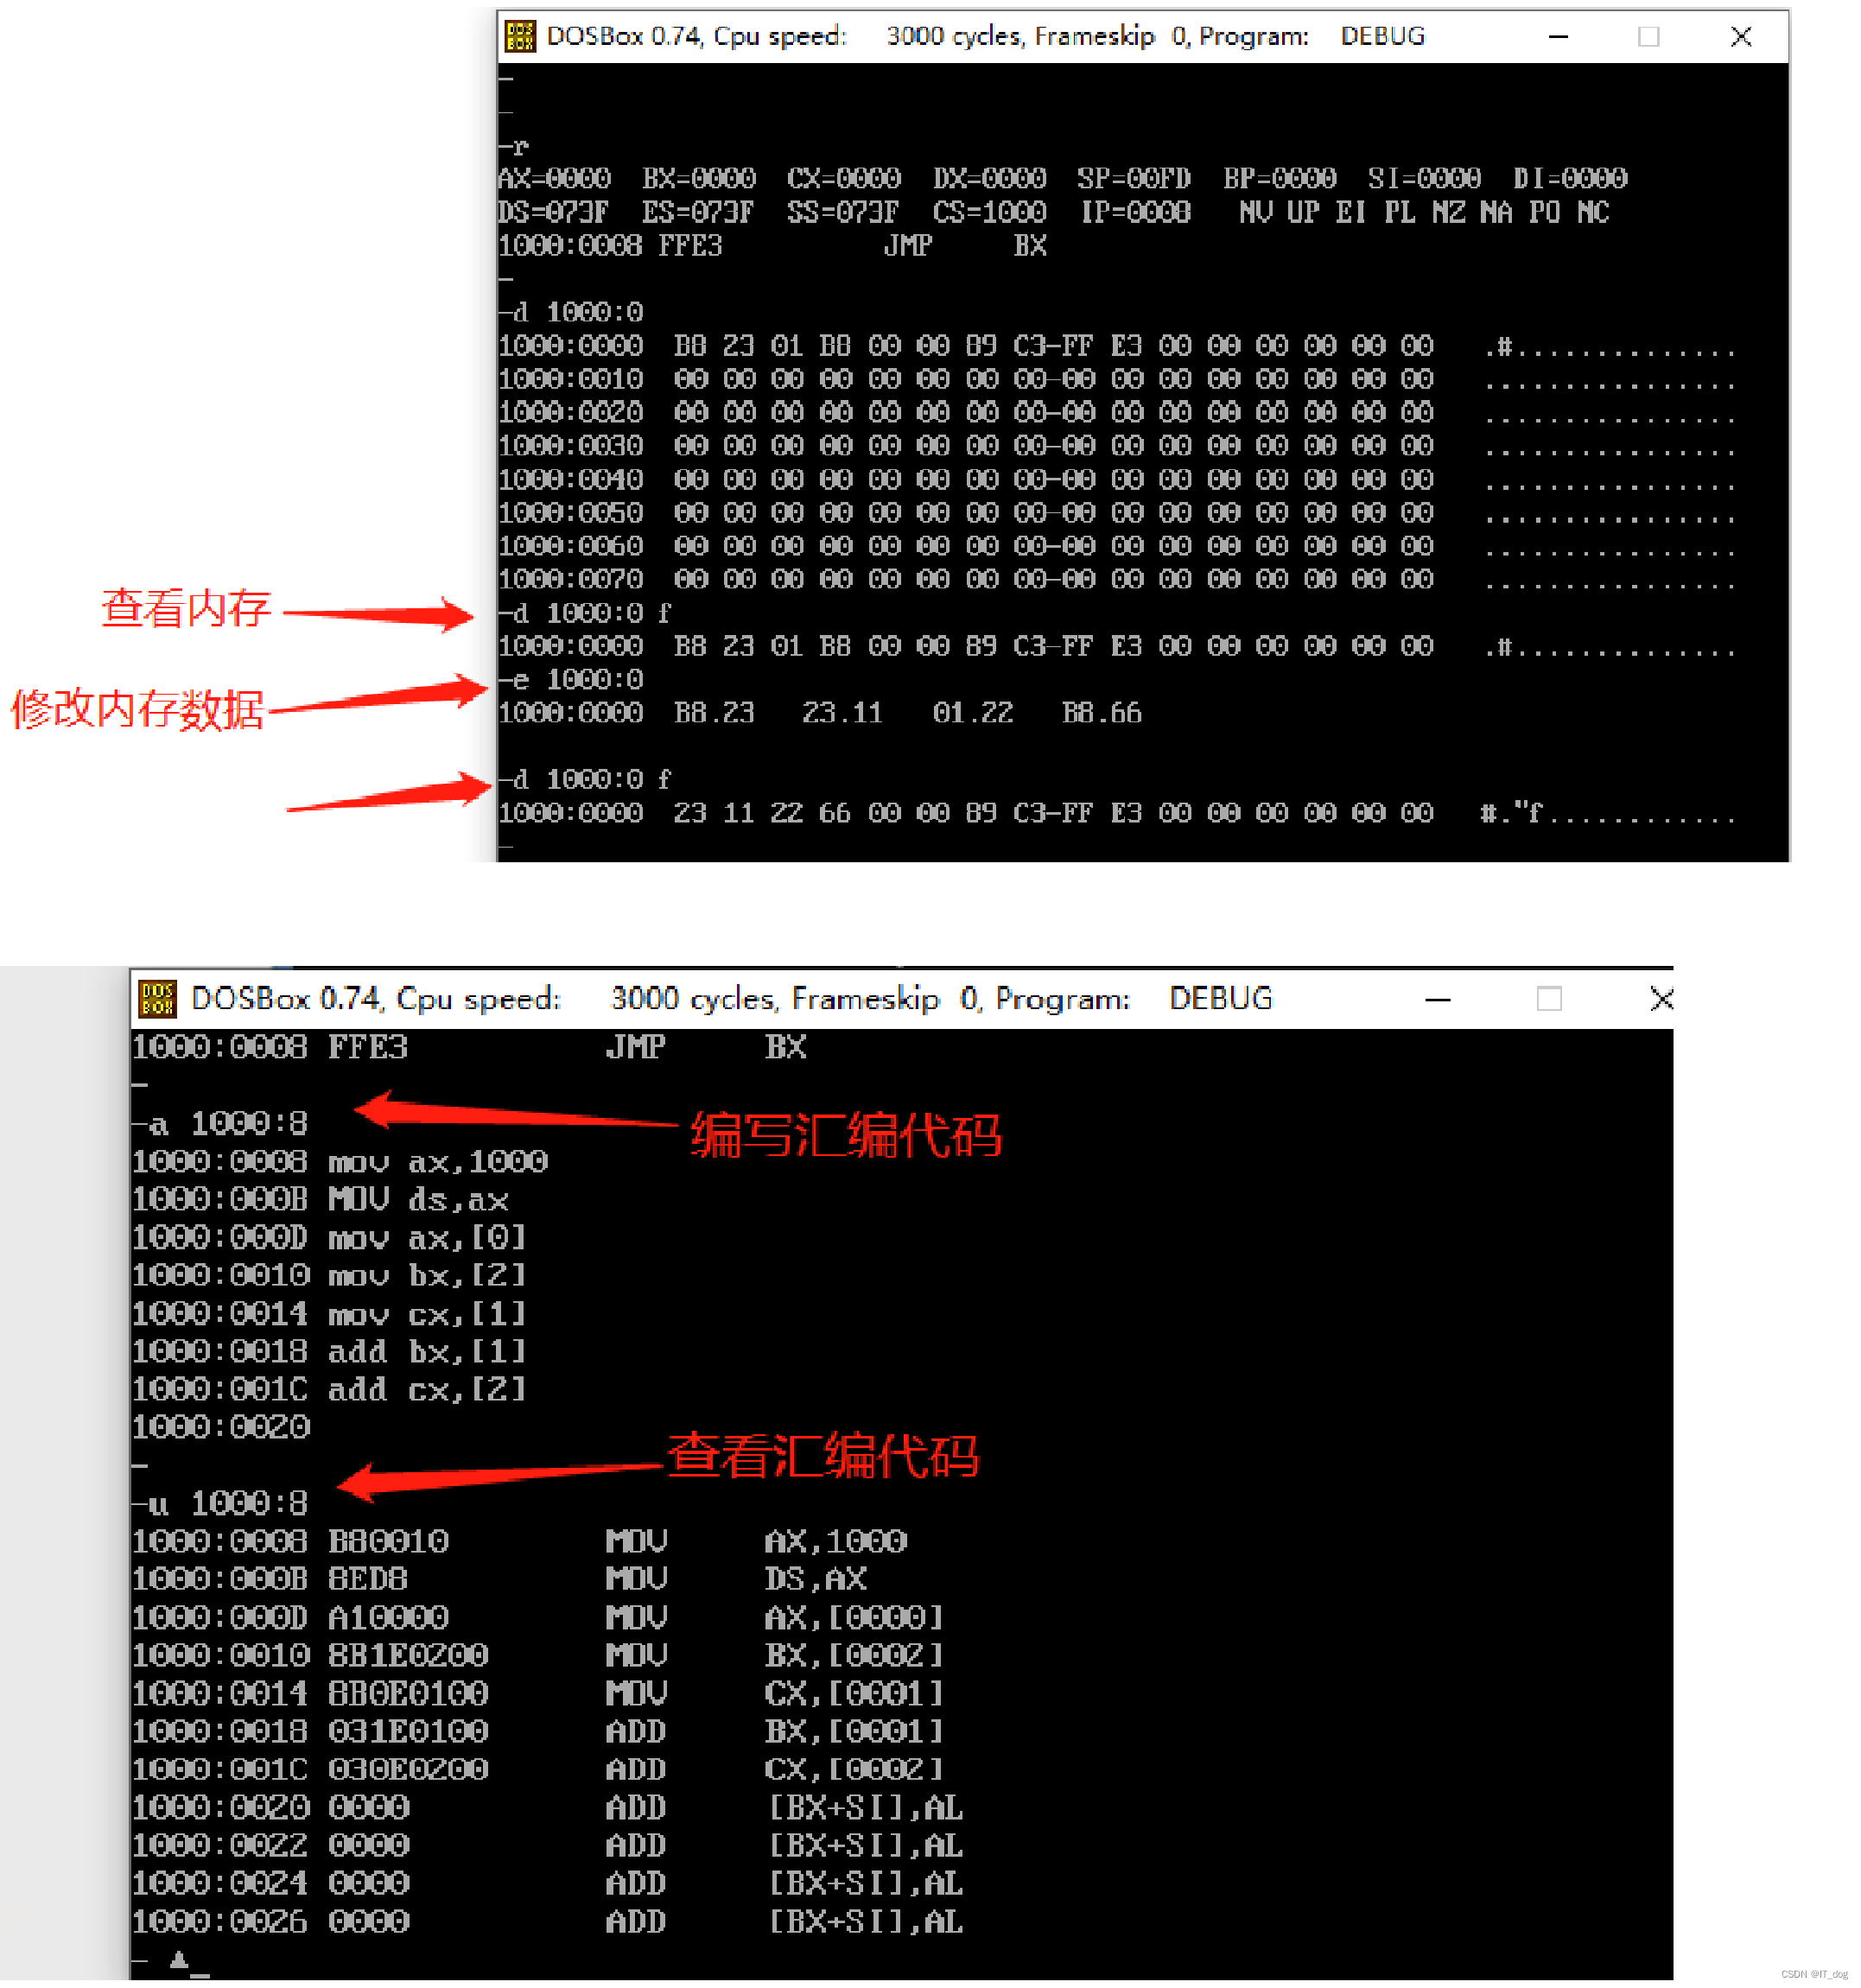
Task: Click the 'ES=073F' segment register value
Action: (698, 212)
